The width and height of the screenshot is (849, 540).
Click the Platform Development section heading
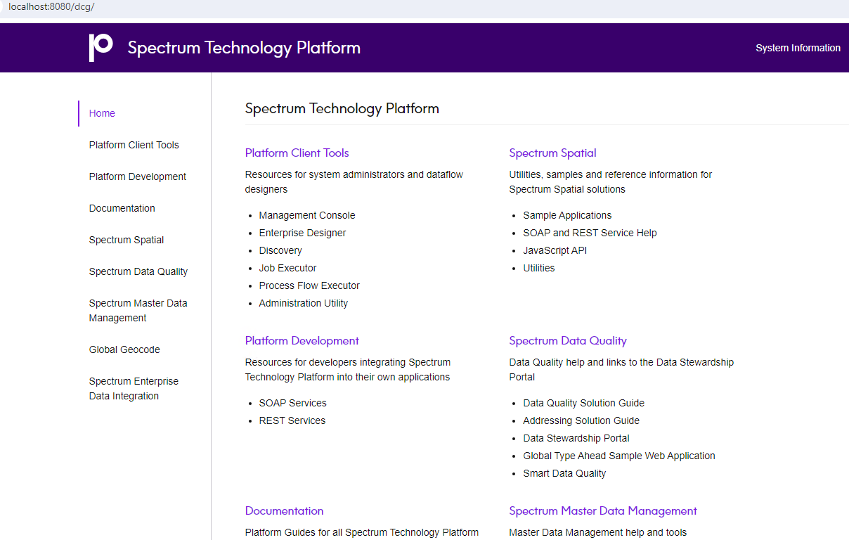(x=302, y=340)
